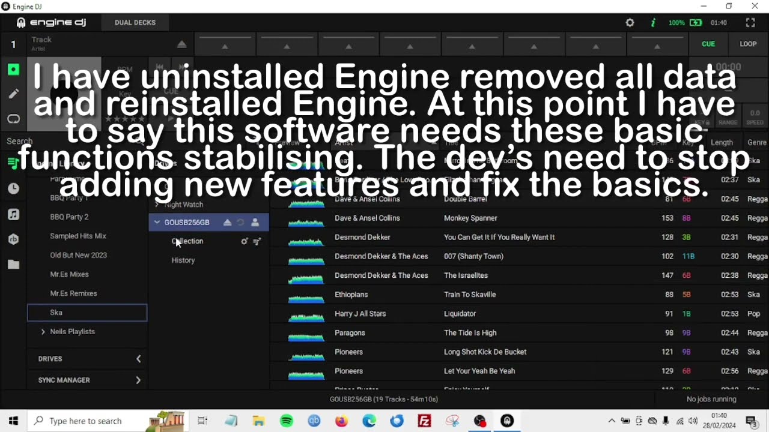
Task: Open the rekordbox library icon
Action: [13, 239]
